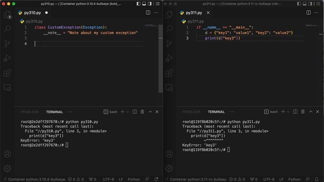Split editor right in py311 window

click(x=308, y=13)
